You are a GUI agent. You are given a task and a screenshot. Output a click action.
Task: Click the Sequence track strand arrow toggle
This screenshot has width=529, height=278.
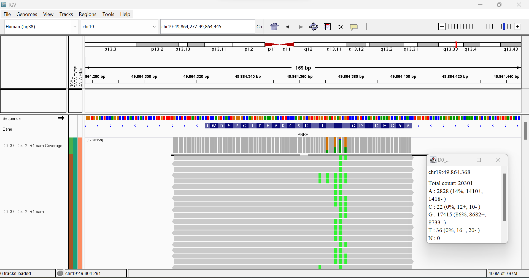click(61, 118)
